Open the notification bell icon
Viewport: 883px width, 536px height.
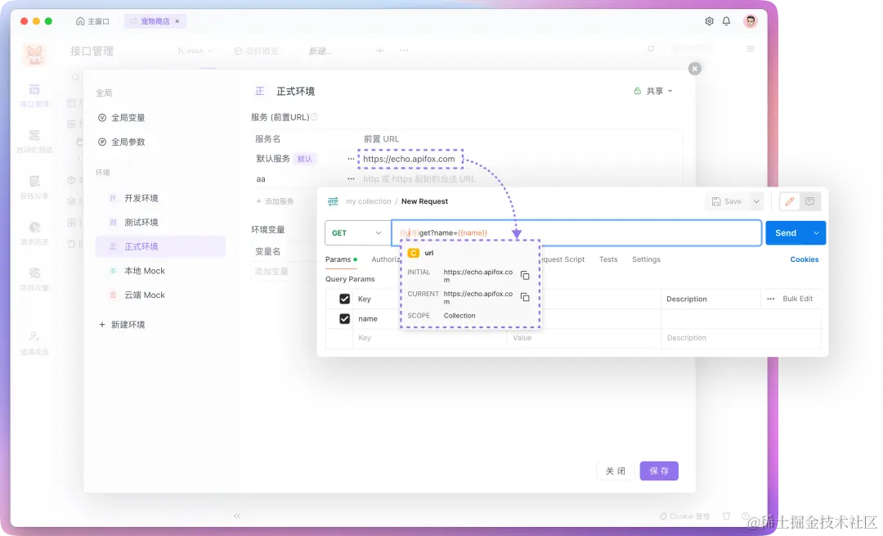tap(726, 21)
